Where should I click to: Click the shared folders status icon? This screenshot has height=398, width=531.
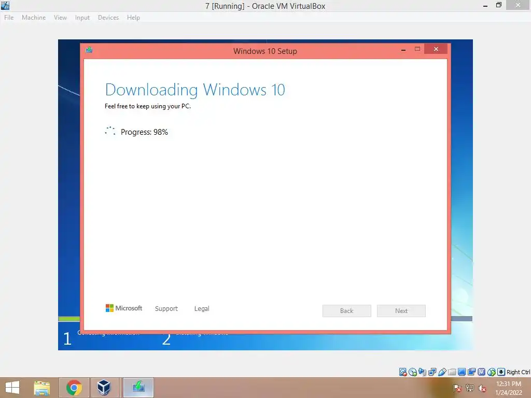[452, 372]
